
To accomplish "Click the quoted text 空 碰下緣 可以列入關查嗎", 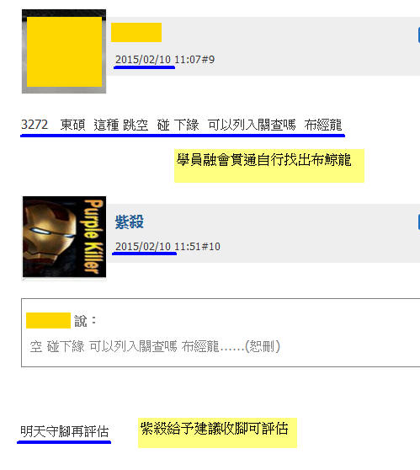I will (x=104, y=346).
